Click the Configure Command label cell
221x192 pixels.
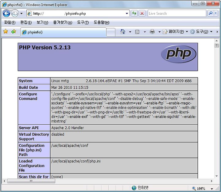(34, 108)
